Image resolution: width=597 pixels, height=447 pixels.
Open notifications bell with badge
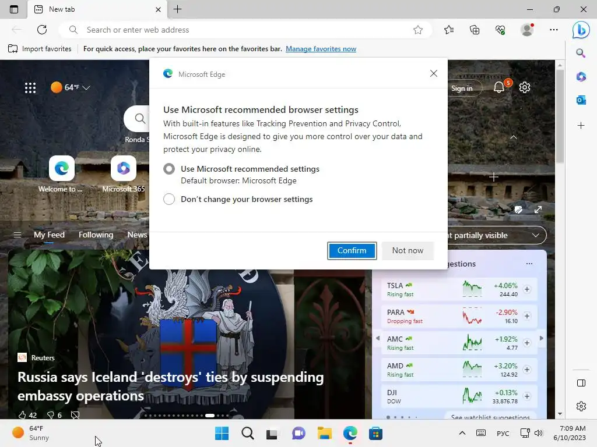(x=499, y=87)
